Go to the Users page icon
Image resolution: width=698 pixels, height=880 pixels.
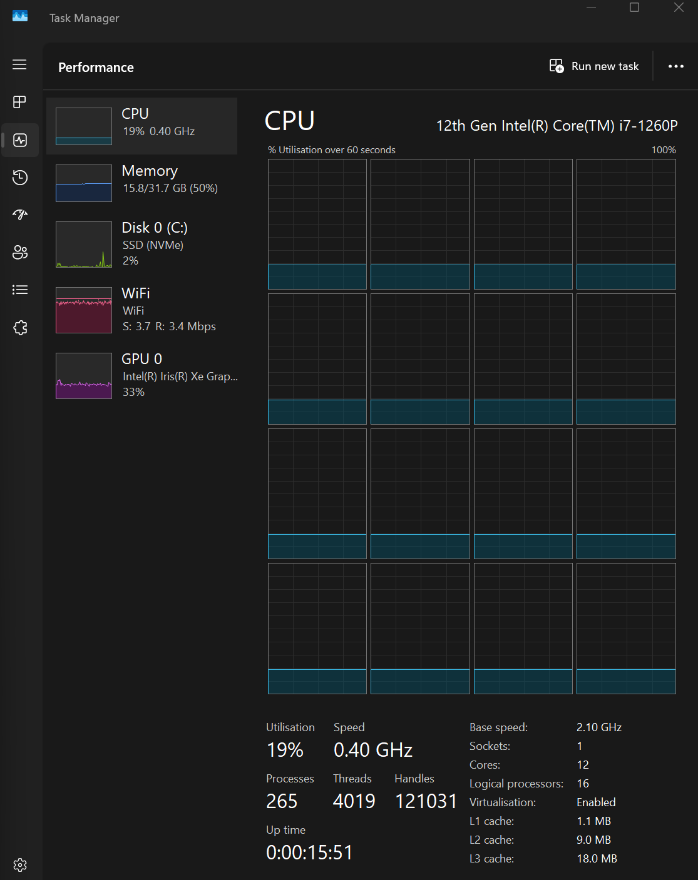(x=20, y=252)
